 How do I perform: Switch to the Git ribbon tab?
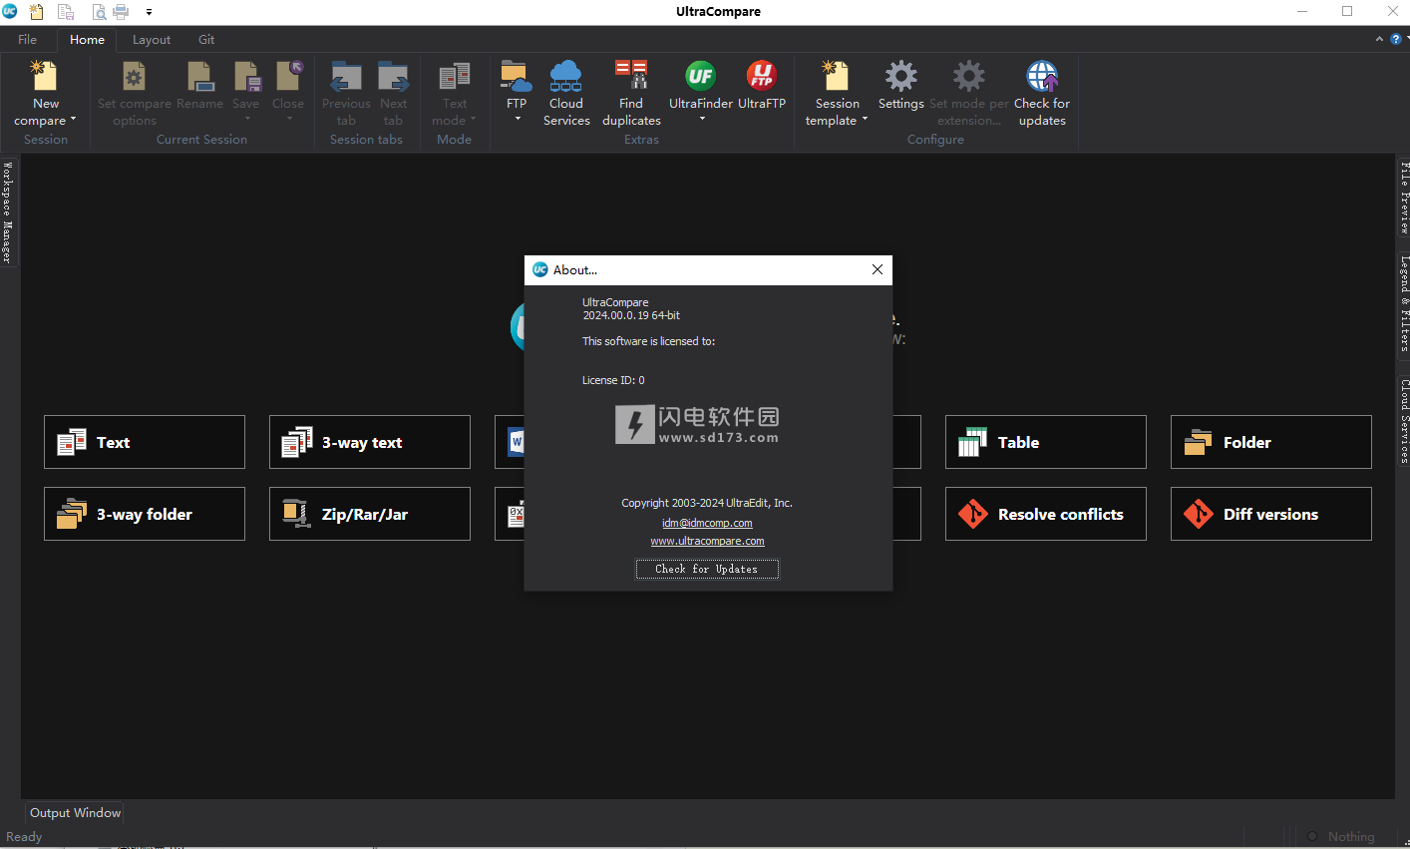pos(206,40)
